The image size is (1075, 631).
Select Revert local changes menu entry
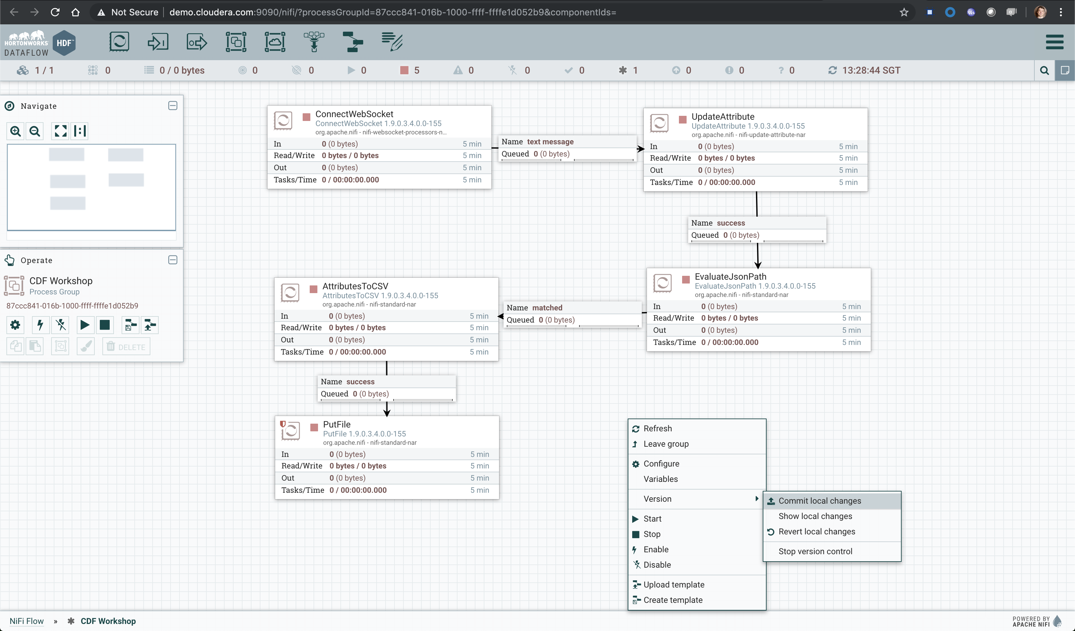[816, 531]
